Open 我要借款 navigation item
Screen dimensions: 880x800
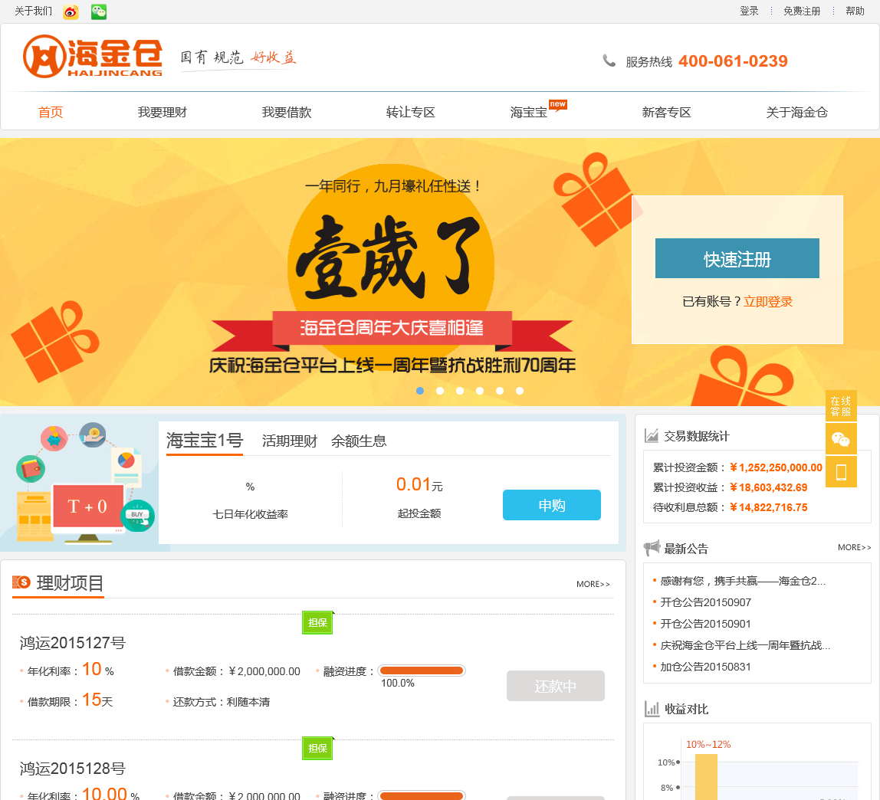click(286, 112)
